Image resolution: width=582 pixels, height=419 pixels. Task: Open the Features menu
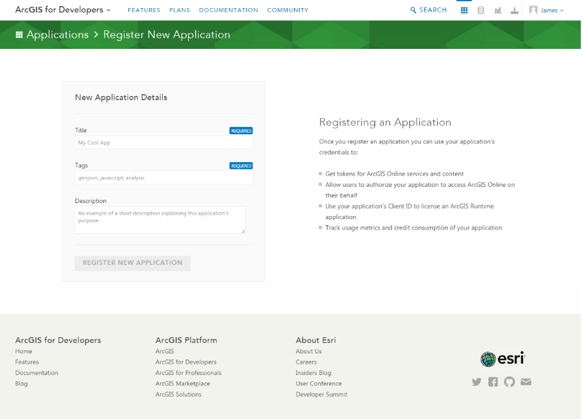pyautogui.click(x=144, y=10)
